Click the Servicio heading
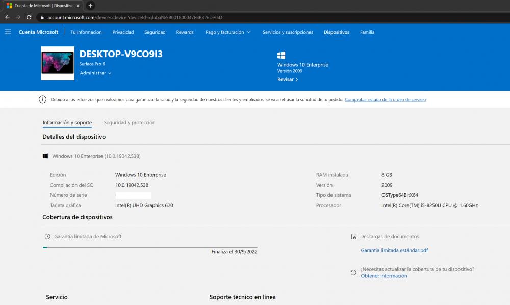This screenshot has width=510, height=305. 57,297
